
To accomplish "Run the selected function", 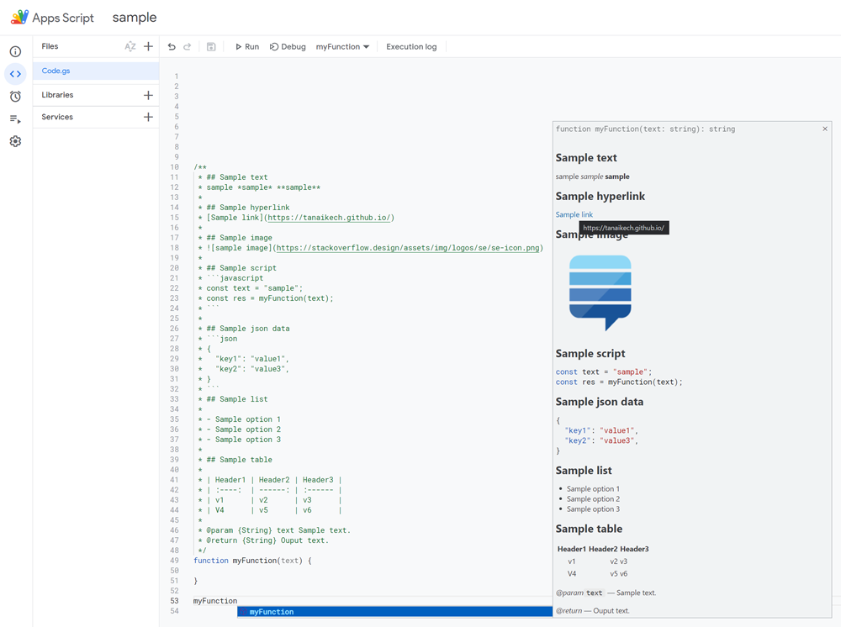I will click(x=247, y=46).
